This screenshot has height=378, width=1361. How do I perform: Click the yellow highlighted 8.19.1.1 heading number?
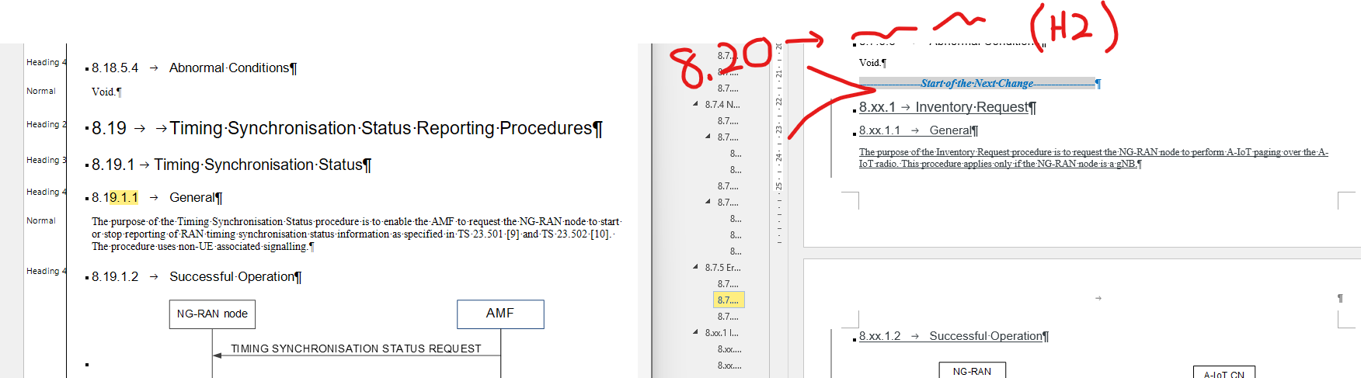click(x=123, y=198)
